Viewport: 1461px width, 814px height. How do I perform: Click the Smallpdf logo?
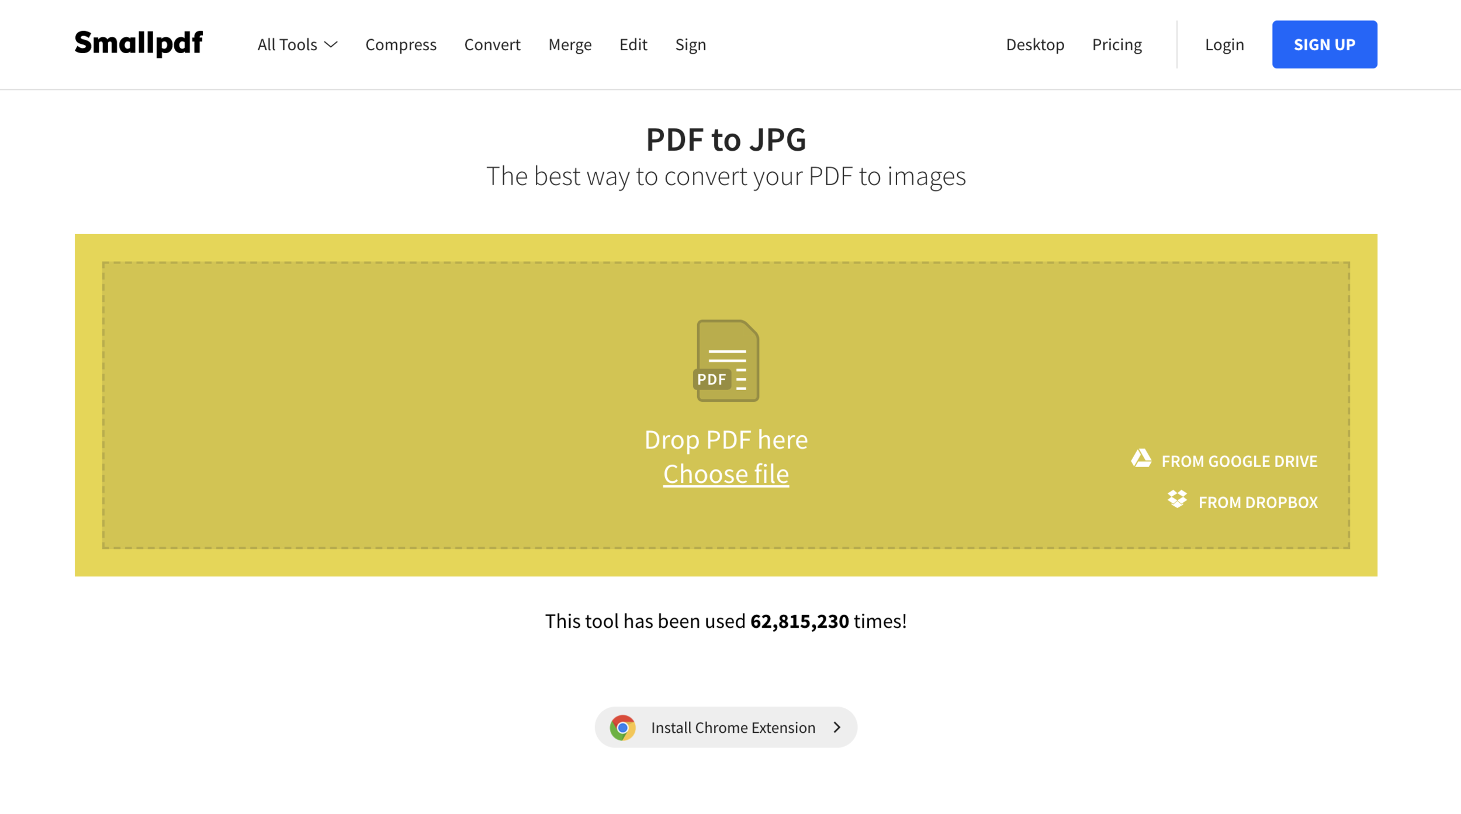139,44
